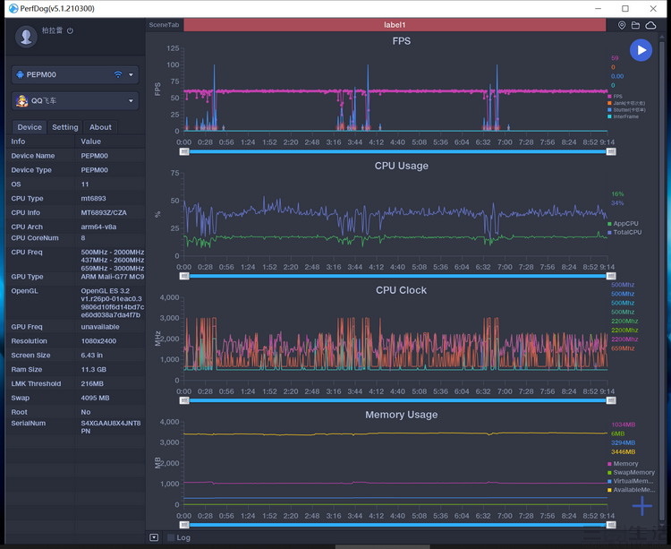671x549 pixels.
Task: Click the collapse panel icon beside Log
Action: pyautogui.click(x=154, y=537)
